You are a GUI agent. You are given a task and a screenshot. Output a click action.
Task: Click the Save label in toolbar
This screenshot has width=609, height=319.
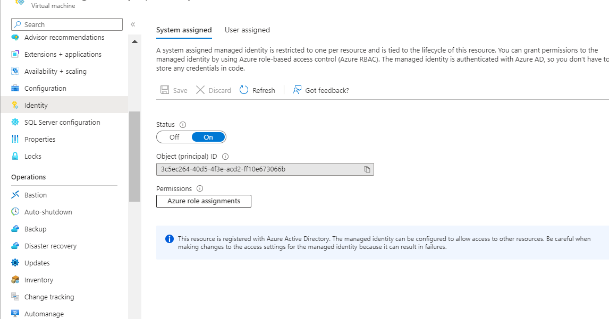180,90
